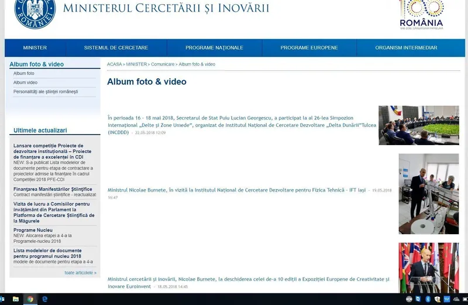Open the MINISTER menu
The width and height of the screenshot is (468, 305).
tap(35, 48)
